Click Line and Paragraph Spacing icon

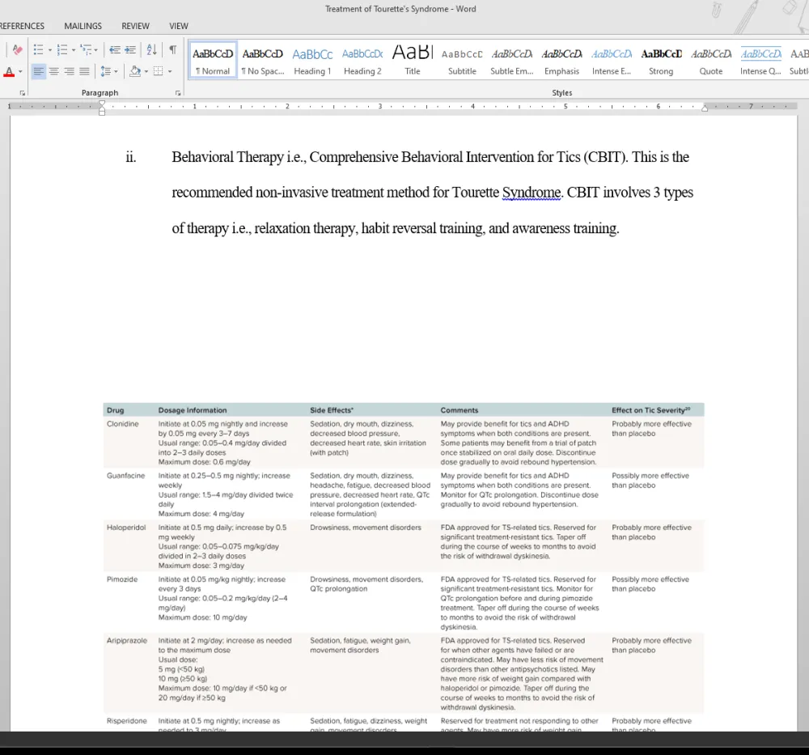point(105,71)
